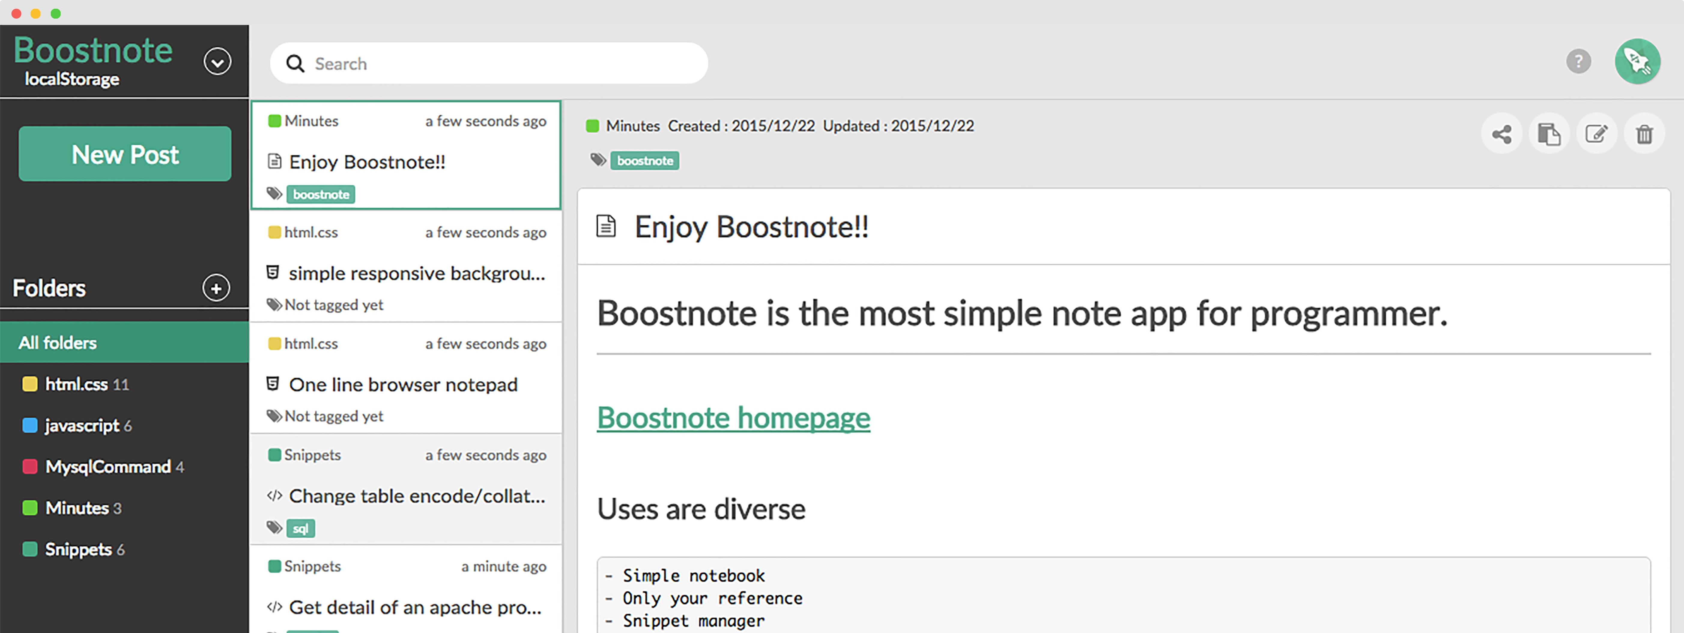Click the magnifier search icon

pyautogui.click(x=295, y=63)
